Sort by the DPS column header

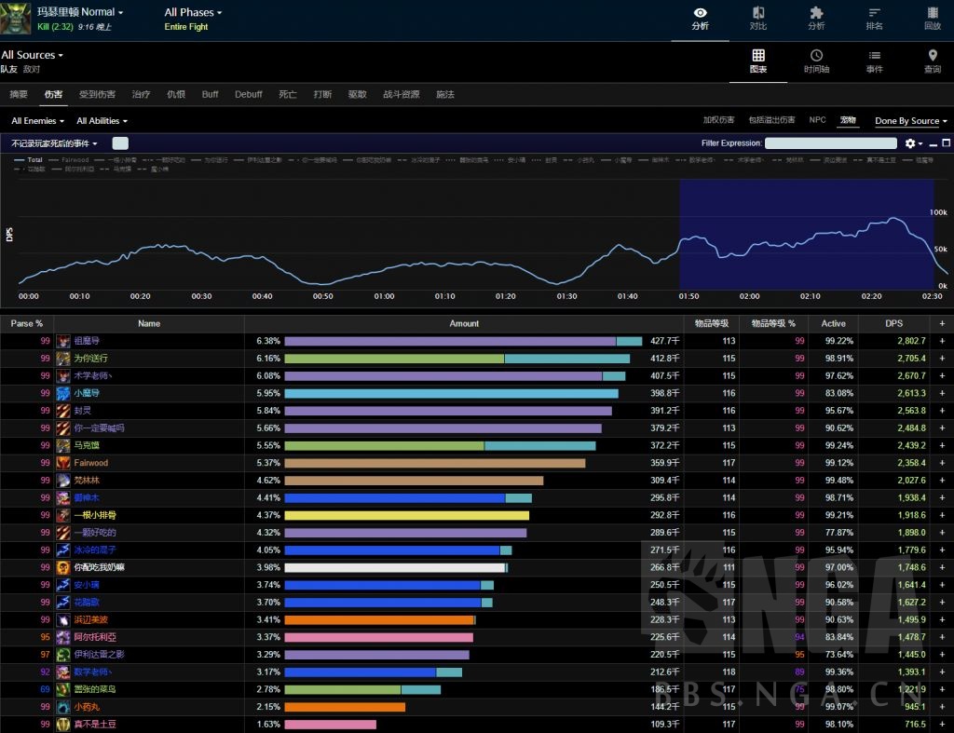point(893,323)
